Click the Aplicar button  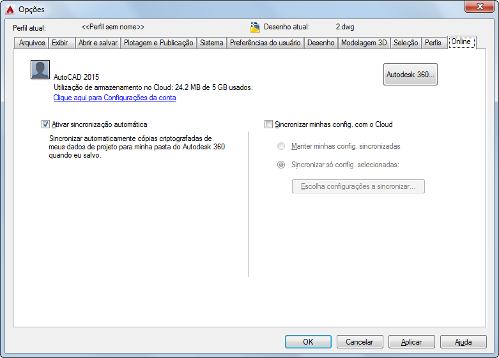click(411, 342)
